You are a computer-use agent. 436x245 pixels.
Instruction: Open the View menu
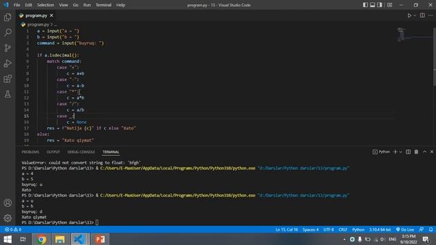coord(63,5)
